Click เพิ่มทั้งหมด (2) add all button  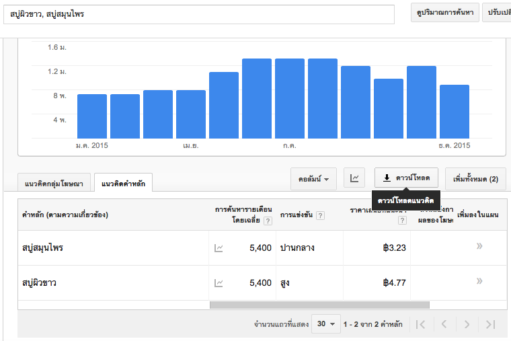pyautogui.click(x=475, y=179)
